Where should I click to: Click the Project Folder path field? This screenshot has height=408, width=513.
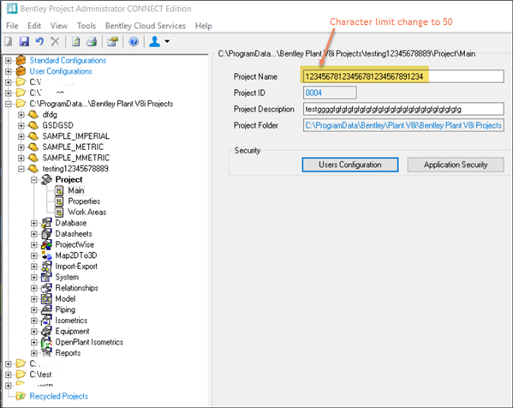403,125
